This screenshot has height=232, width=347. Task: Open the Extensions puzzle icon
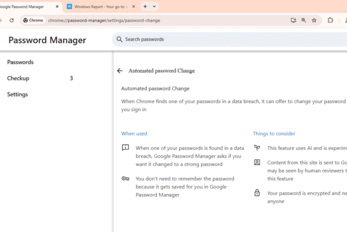(x=330, y=20)
